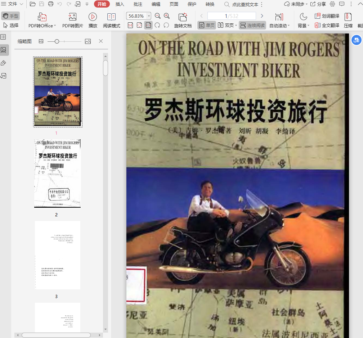This screenshot has height=338, width=363.
Task: Enter 阅读模式 reading mode
Action: point(112,21)
